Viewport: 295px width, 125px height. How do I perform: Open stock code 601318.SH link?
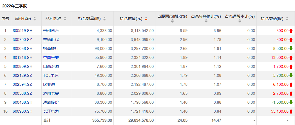pos(23,58)
